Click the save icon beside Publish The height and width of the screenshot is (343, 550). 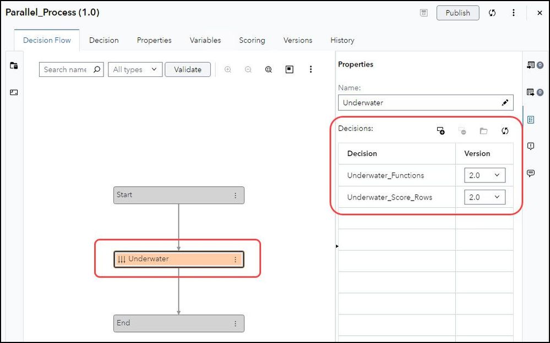point(424,13)
